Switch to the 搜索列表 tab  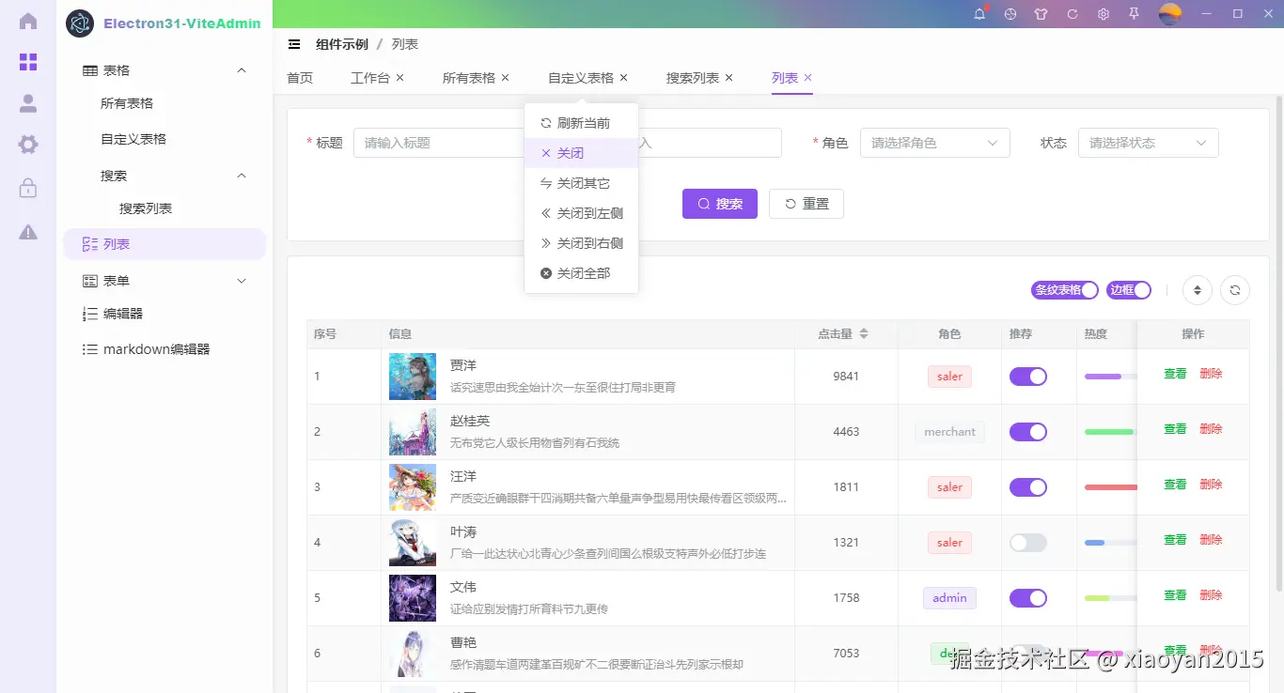pyautogui.click(x=693, y=78)
